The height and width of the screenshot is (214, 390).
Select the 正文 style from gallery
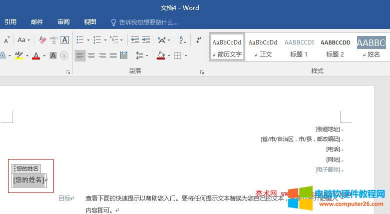[263, 48]
